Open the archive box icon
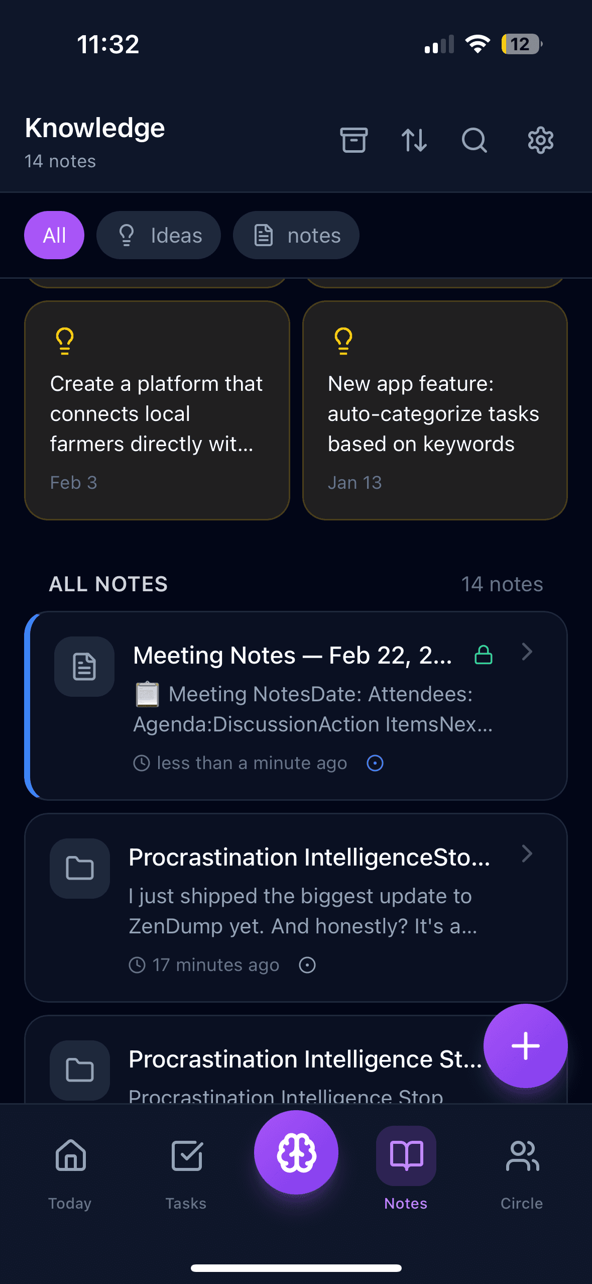 [x=354, y=140]
